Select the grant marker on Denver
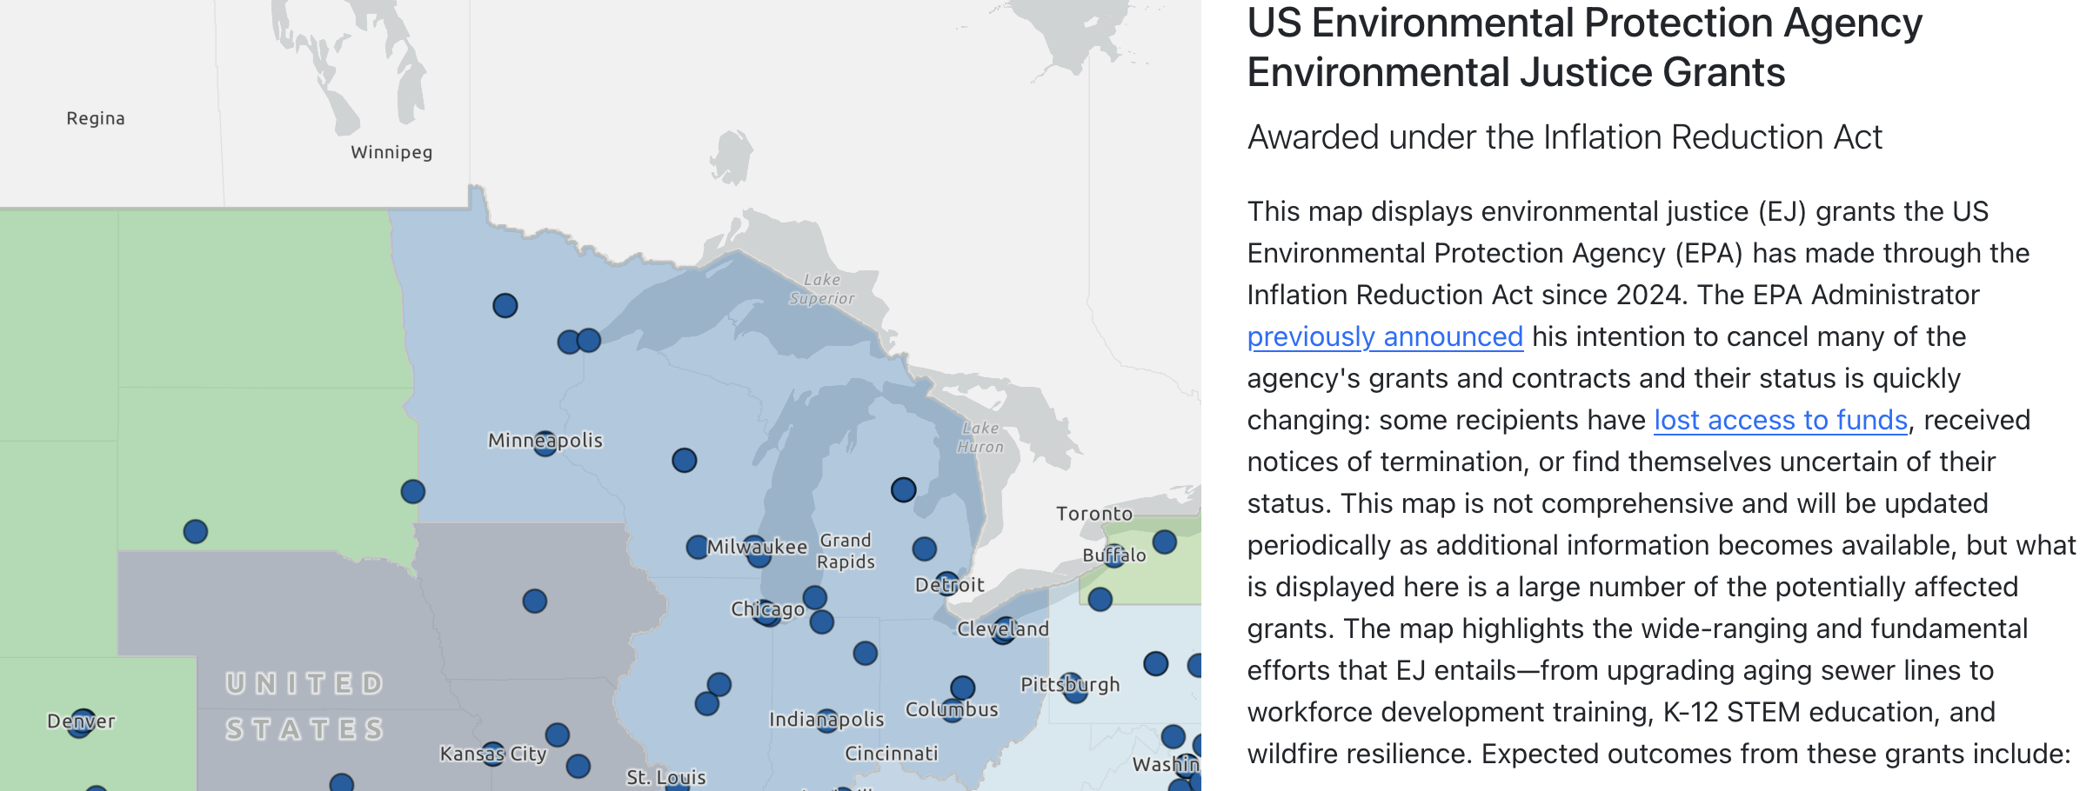2093x791 pixels. (81, 723)
